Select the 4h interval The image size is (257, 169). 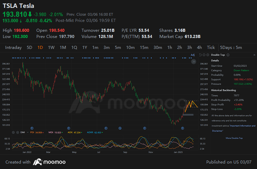tap(199, 48)
